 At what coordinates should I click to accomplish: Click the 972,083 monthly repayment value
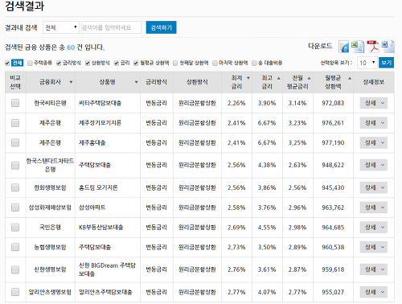click(x=333, y=103)
